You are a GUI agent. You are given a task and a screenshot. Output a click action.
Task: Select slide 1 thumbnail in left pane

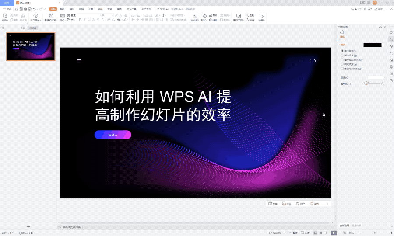(x=31, y=46)
